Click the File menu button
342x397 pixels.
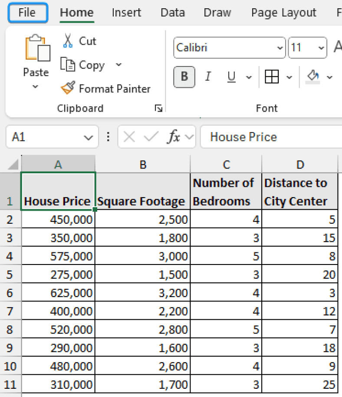(27, 13)
